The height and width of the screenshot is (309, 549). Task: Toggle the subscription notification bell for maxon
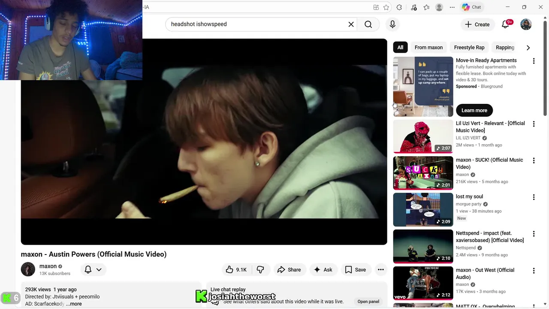pos(88,270)
